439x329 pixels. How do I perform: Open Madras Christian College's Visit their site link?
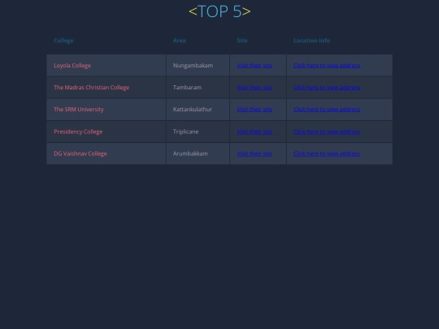click(254, 87)
